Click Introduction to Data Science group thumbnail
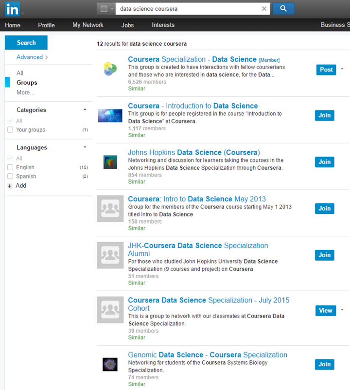This screenshot has width=350, height=390. [x=110, y=115]
